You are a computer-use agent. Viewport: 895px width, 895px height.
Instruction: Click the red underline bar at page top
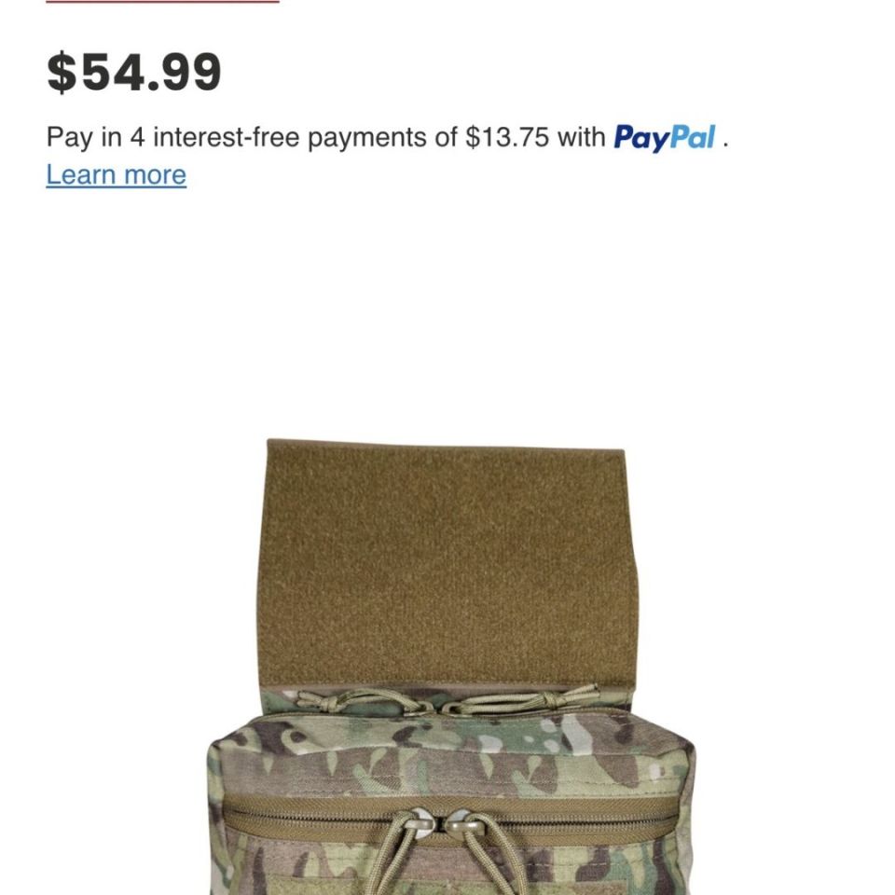162,2
